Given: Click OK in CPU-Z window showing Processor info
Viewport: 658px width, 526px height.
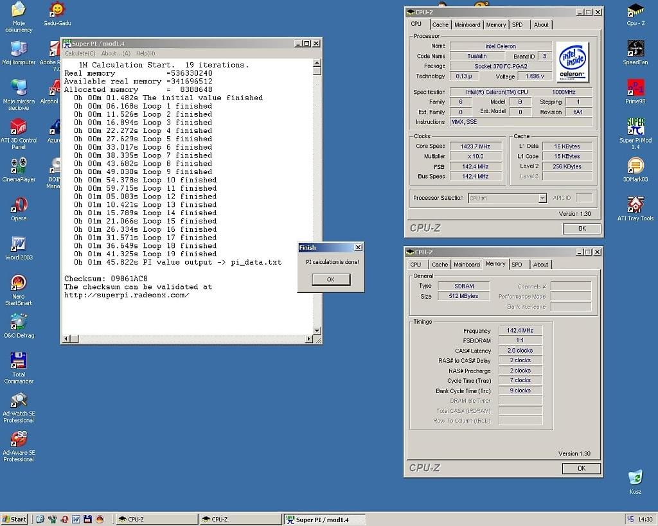Looking at the screenshot, I should 582,229.
